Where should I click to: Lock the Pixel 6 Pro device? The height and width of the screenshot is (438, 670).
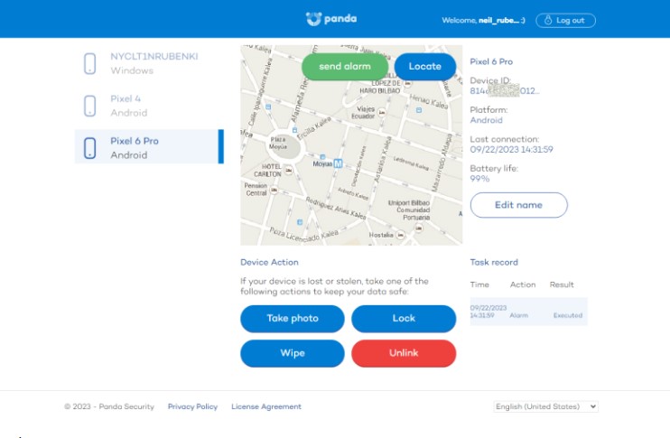coord(404,319)
